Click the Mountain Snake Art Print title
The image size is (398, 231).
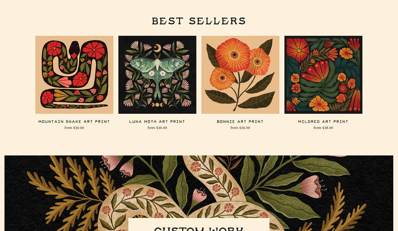[74, 121]
